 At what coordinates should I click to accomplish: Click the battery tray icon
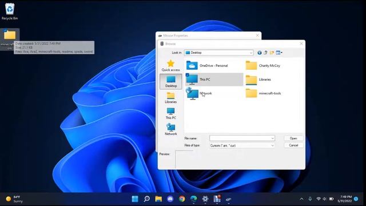pyautogui.click(x=331, y=199)
